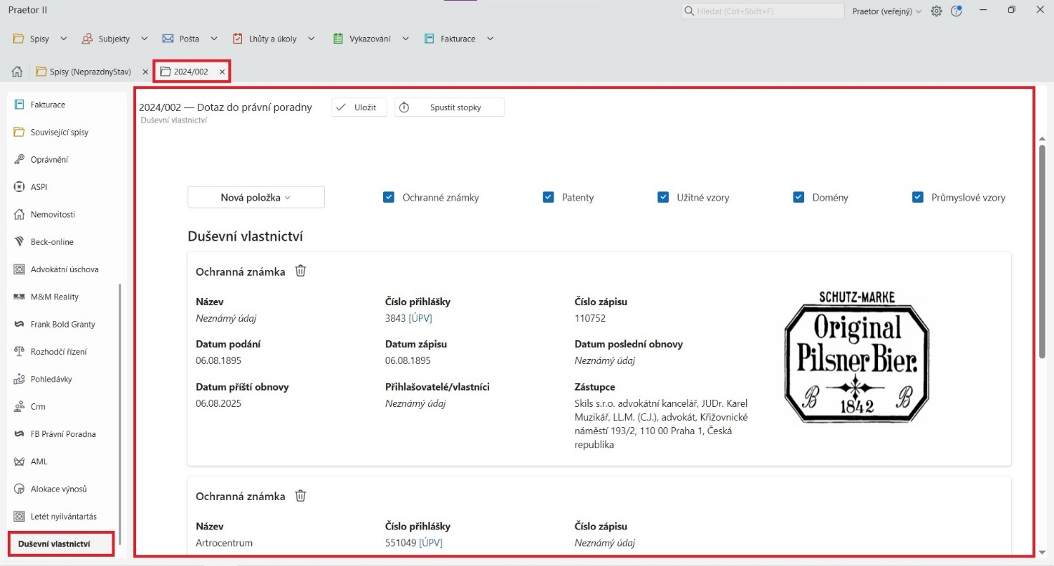Viewport: 1054px width, 566px height.
Task: Click the home icon tab
Action: coord(18,72)
